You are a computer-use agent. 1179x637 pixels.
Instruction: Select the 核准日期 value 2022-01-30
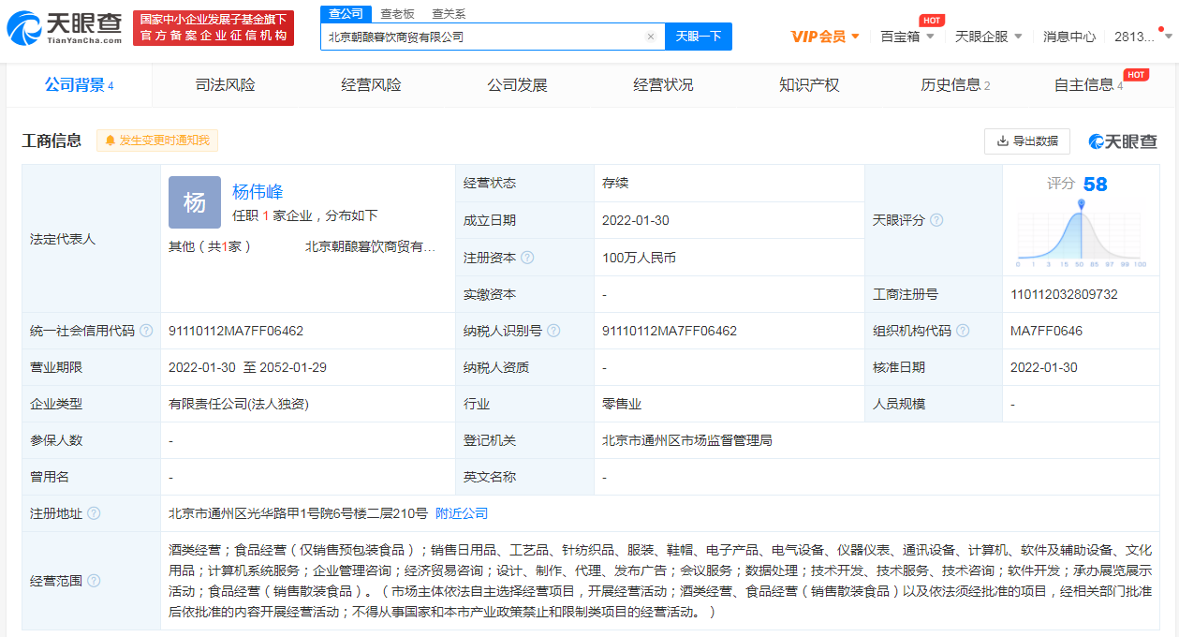pyautogui.click(x=1044, y=367)
